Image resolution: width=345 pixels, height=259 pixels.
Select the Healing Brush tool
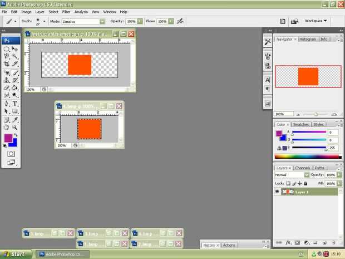click(6, 72)
